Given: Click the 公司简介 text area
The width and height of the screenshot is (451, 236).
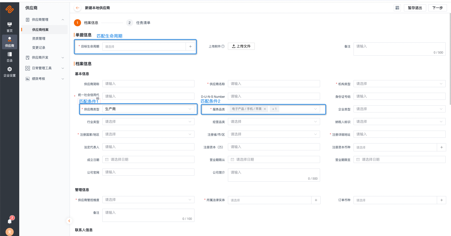Looking at the screenshot, I should click(274, 175).
